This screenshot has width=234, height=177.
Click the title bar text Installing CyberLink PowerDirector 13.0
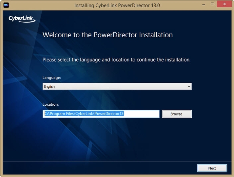(x=116, y=5)
